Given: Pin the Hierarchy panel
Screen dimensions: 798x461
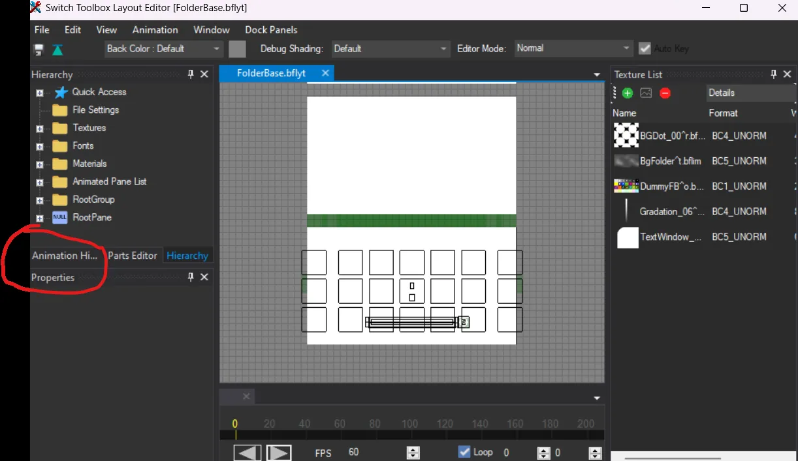Looking at the screenshot, I should point(191,74).
